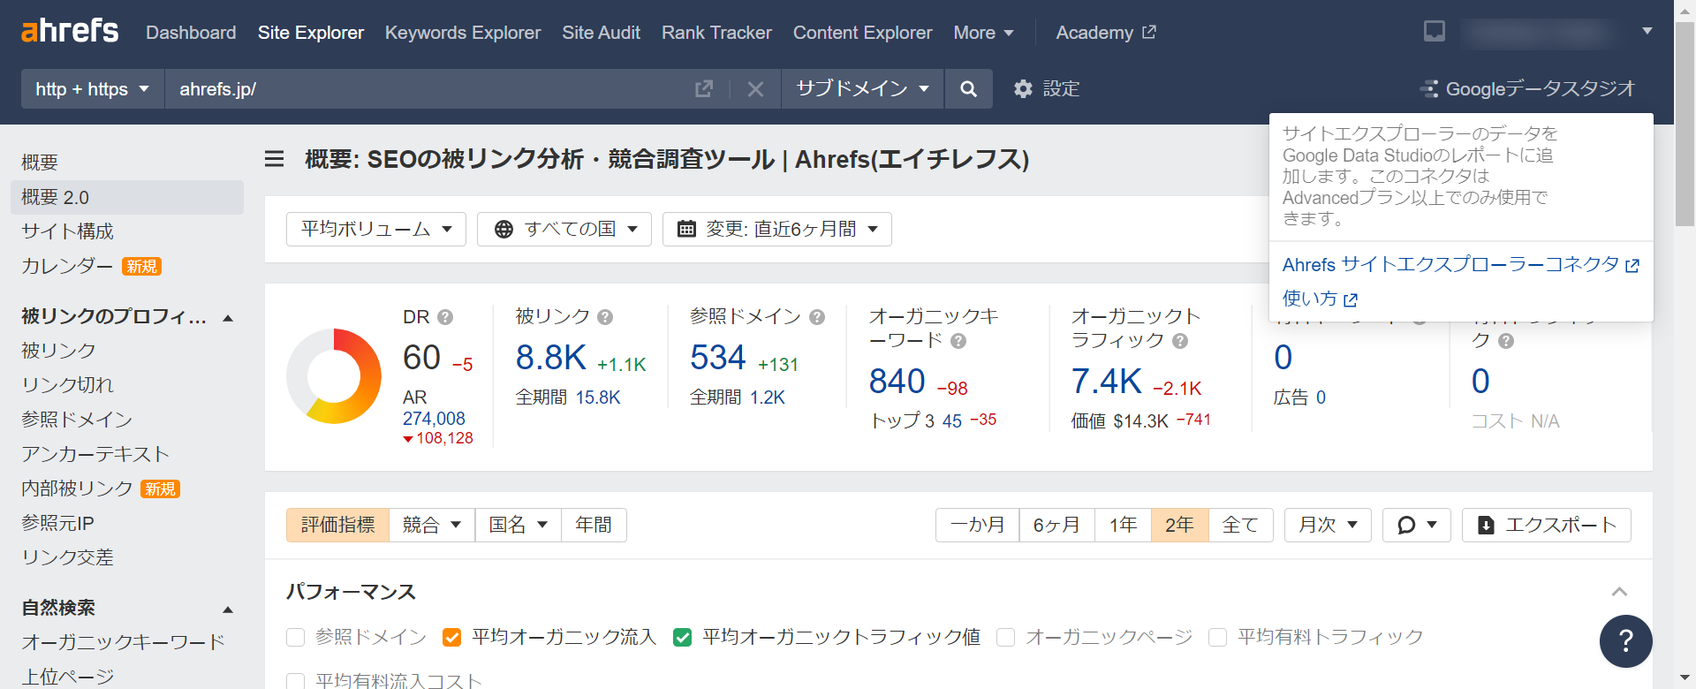Open settings gear icon

click(x=1023, y=89)
